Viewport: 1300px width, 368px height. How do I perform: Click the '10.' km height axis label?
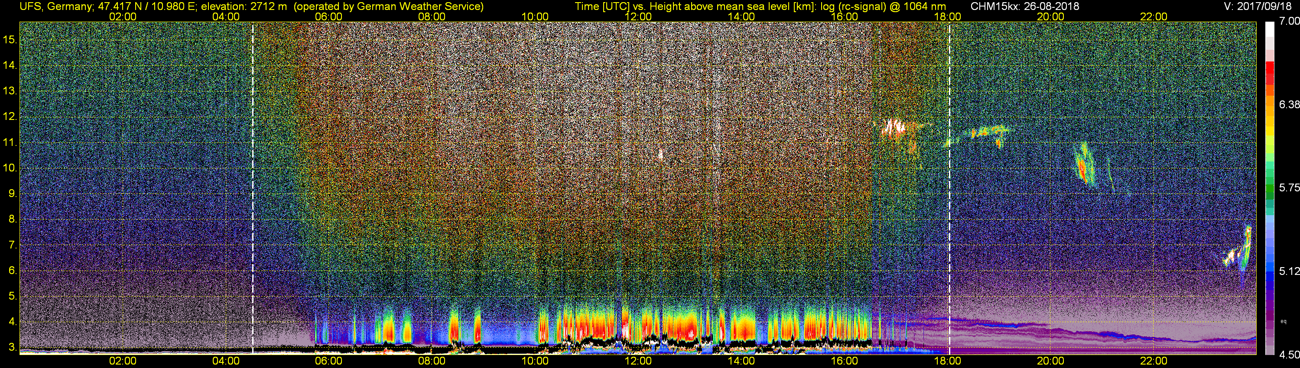[10, 168]
